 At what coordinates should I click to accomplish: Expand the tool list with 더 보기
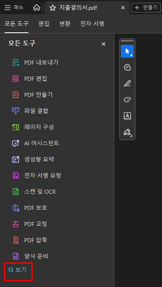click(17, 270)
